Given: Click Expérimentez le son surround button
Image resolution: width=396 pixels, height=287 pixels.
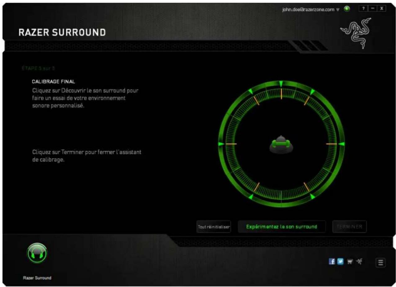Looking at the screenshot, I should tap(282, 227).
